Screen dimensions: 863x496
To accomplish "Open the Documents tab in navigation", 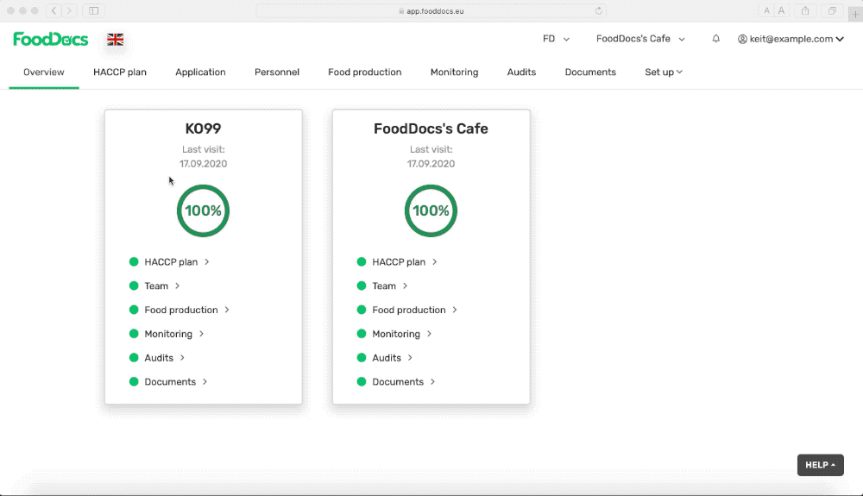I will [590, 72].
